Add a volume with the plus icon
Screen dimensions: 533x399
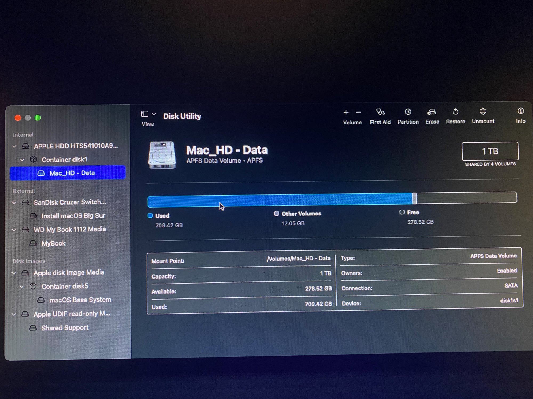coord(346,113)
